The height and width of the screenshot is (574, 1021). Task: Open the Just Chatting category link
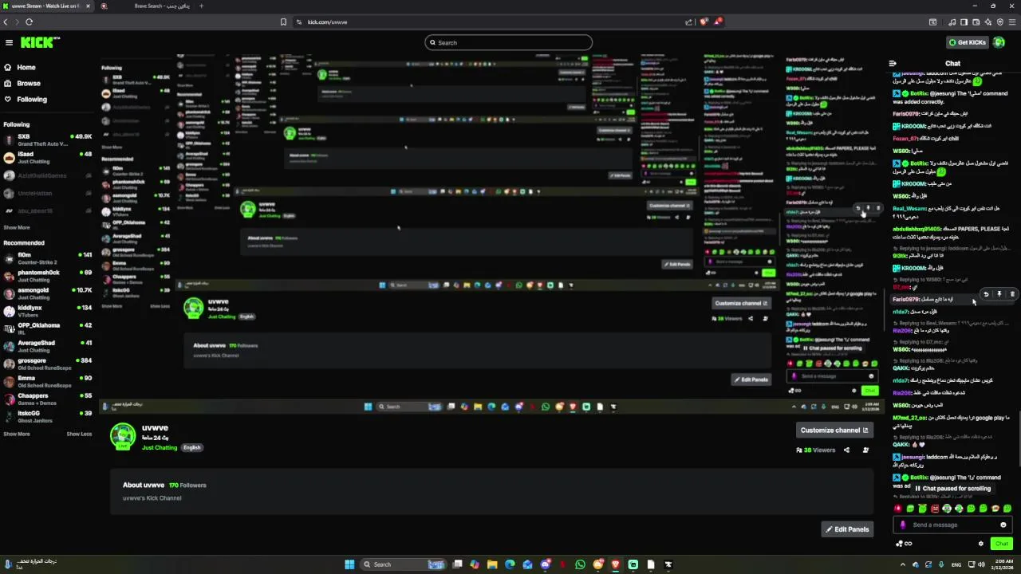(x=160, y=447)
